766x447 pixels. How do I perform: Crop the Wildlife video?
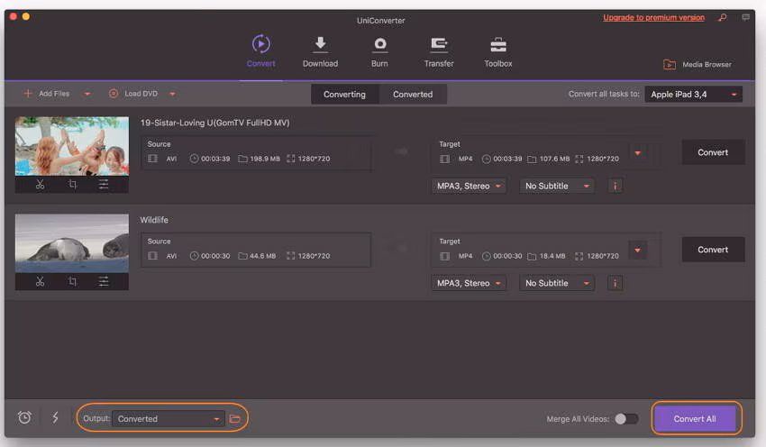click(x=72, y=281)
